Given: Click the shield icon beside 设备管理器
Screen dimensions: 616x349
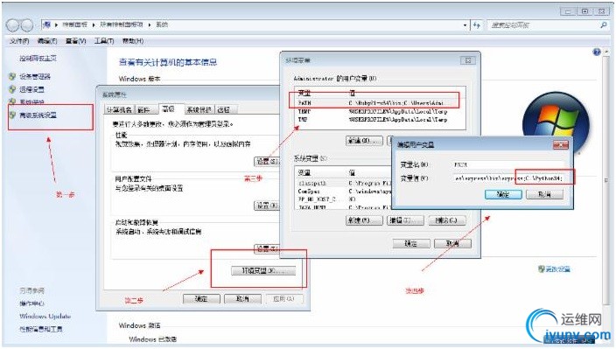Looking at the screenshot, I should tap(12, 77).
